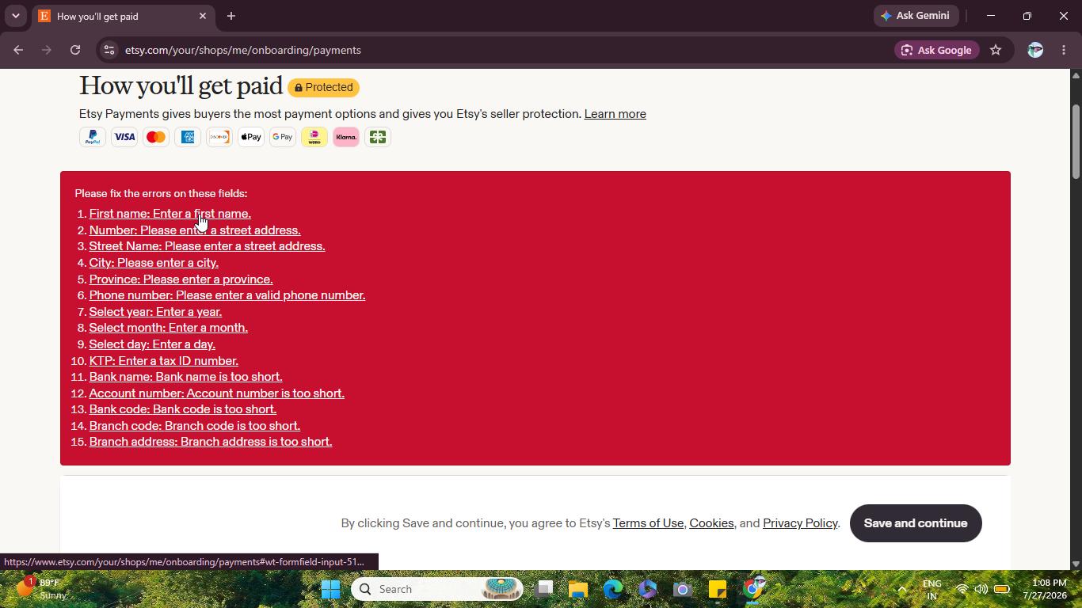Click the PayPal payment icon
The image size is (1082, 608).
[x=93, y=137]
